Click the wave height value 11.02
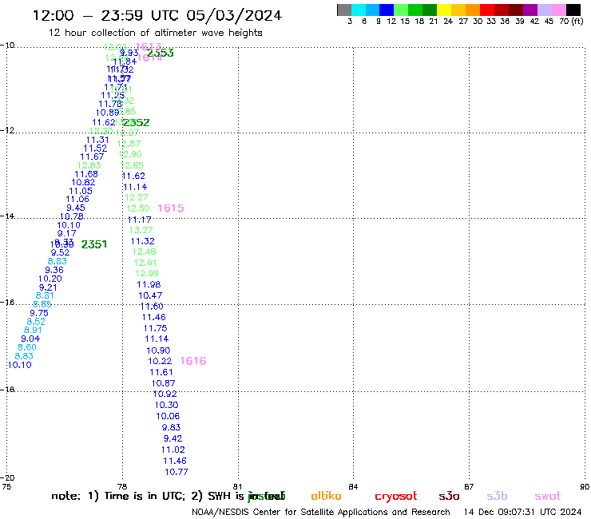 coord(173,450)
